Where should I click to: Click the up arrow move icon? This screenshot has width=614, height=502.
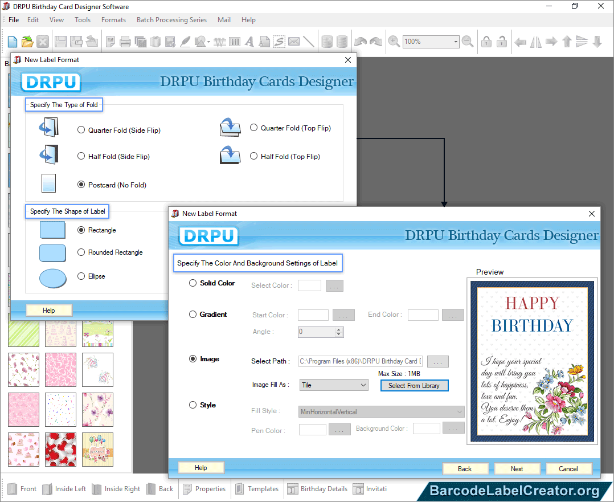(567, 42)
